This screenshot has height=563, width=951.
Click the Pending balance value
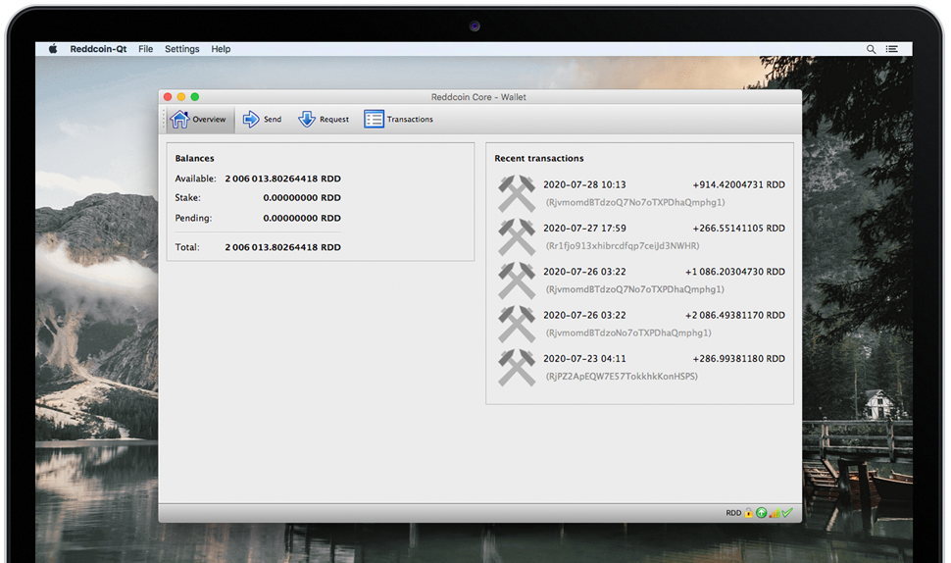[x=302, y=218]
